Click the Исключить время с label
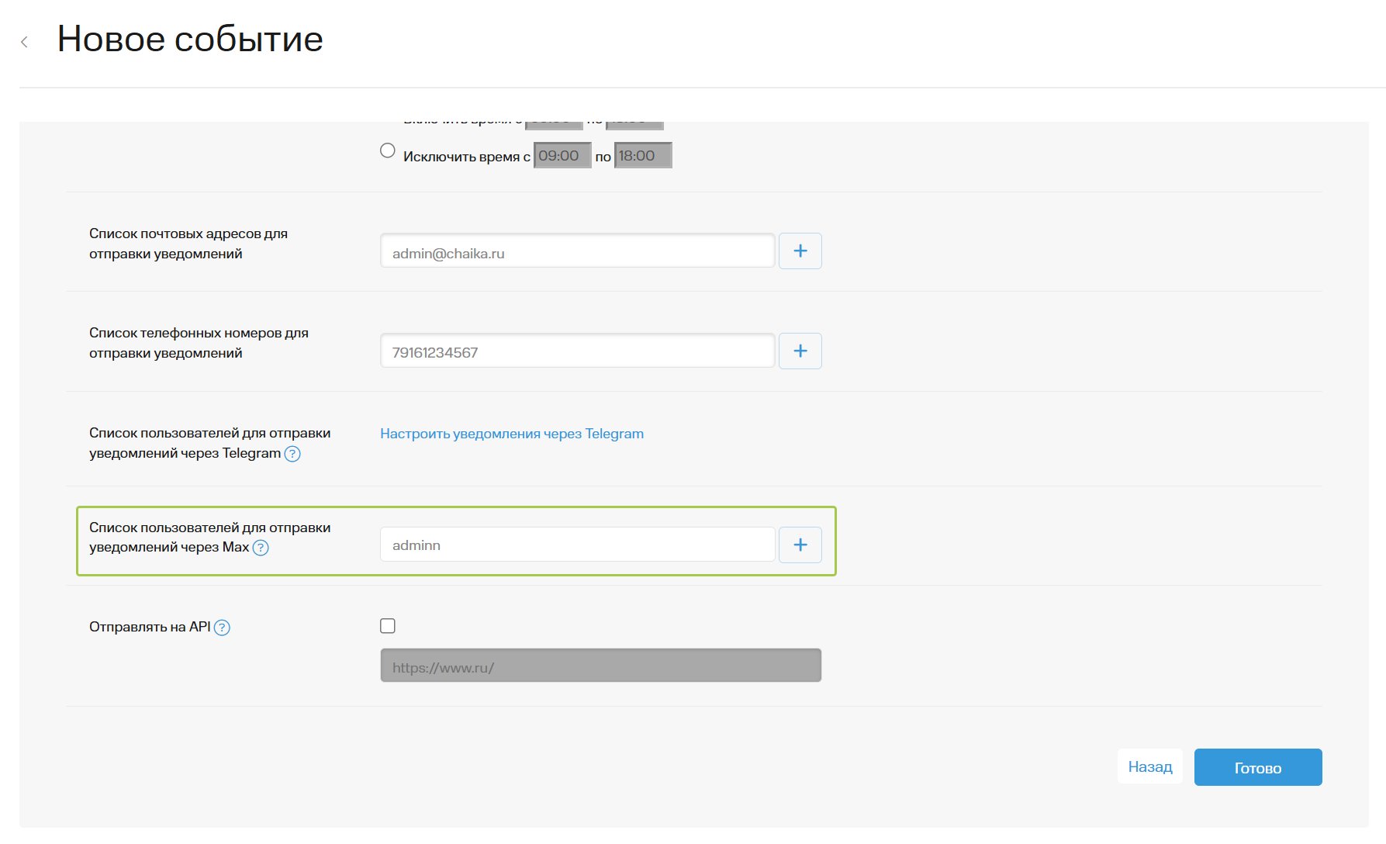The width and height of the screenshot is (1386, 844). [x=467, y=157]
